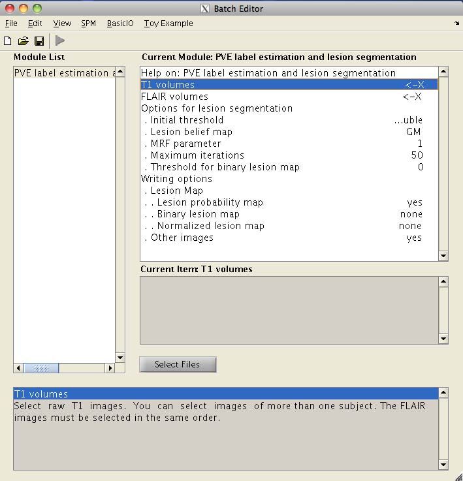The width and height of the screenshot is (463, 481).
Task: Open the File menu
Action: (11, 23)
